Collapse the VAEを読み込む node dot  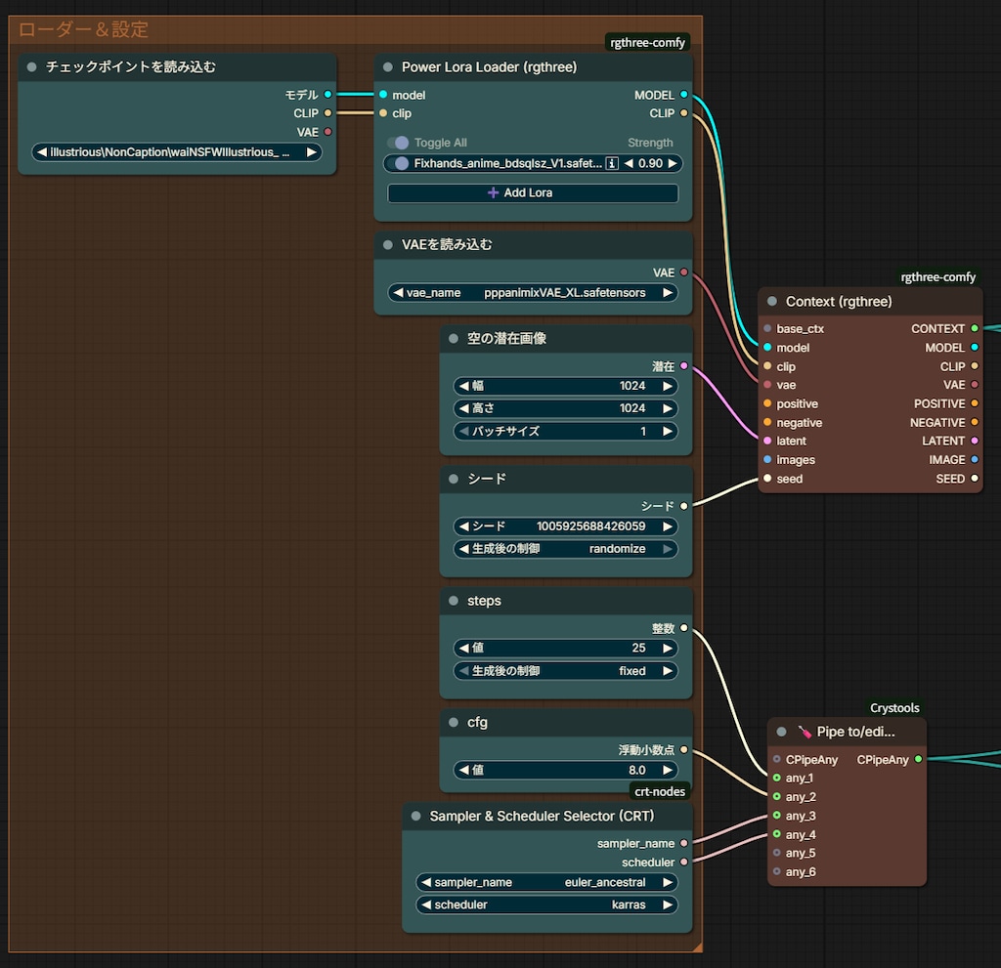click(x=387, y=244)
